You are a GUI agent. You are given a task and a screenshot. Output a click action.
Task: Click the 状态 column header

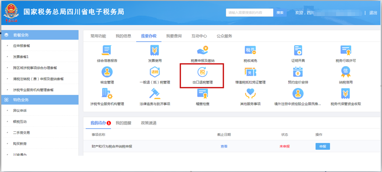[x=285, y=134]
